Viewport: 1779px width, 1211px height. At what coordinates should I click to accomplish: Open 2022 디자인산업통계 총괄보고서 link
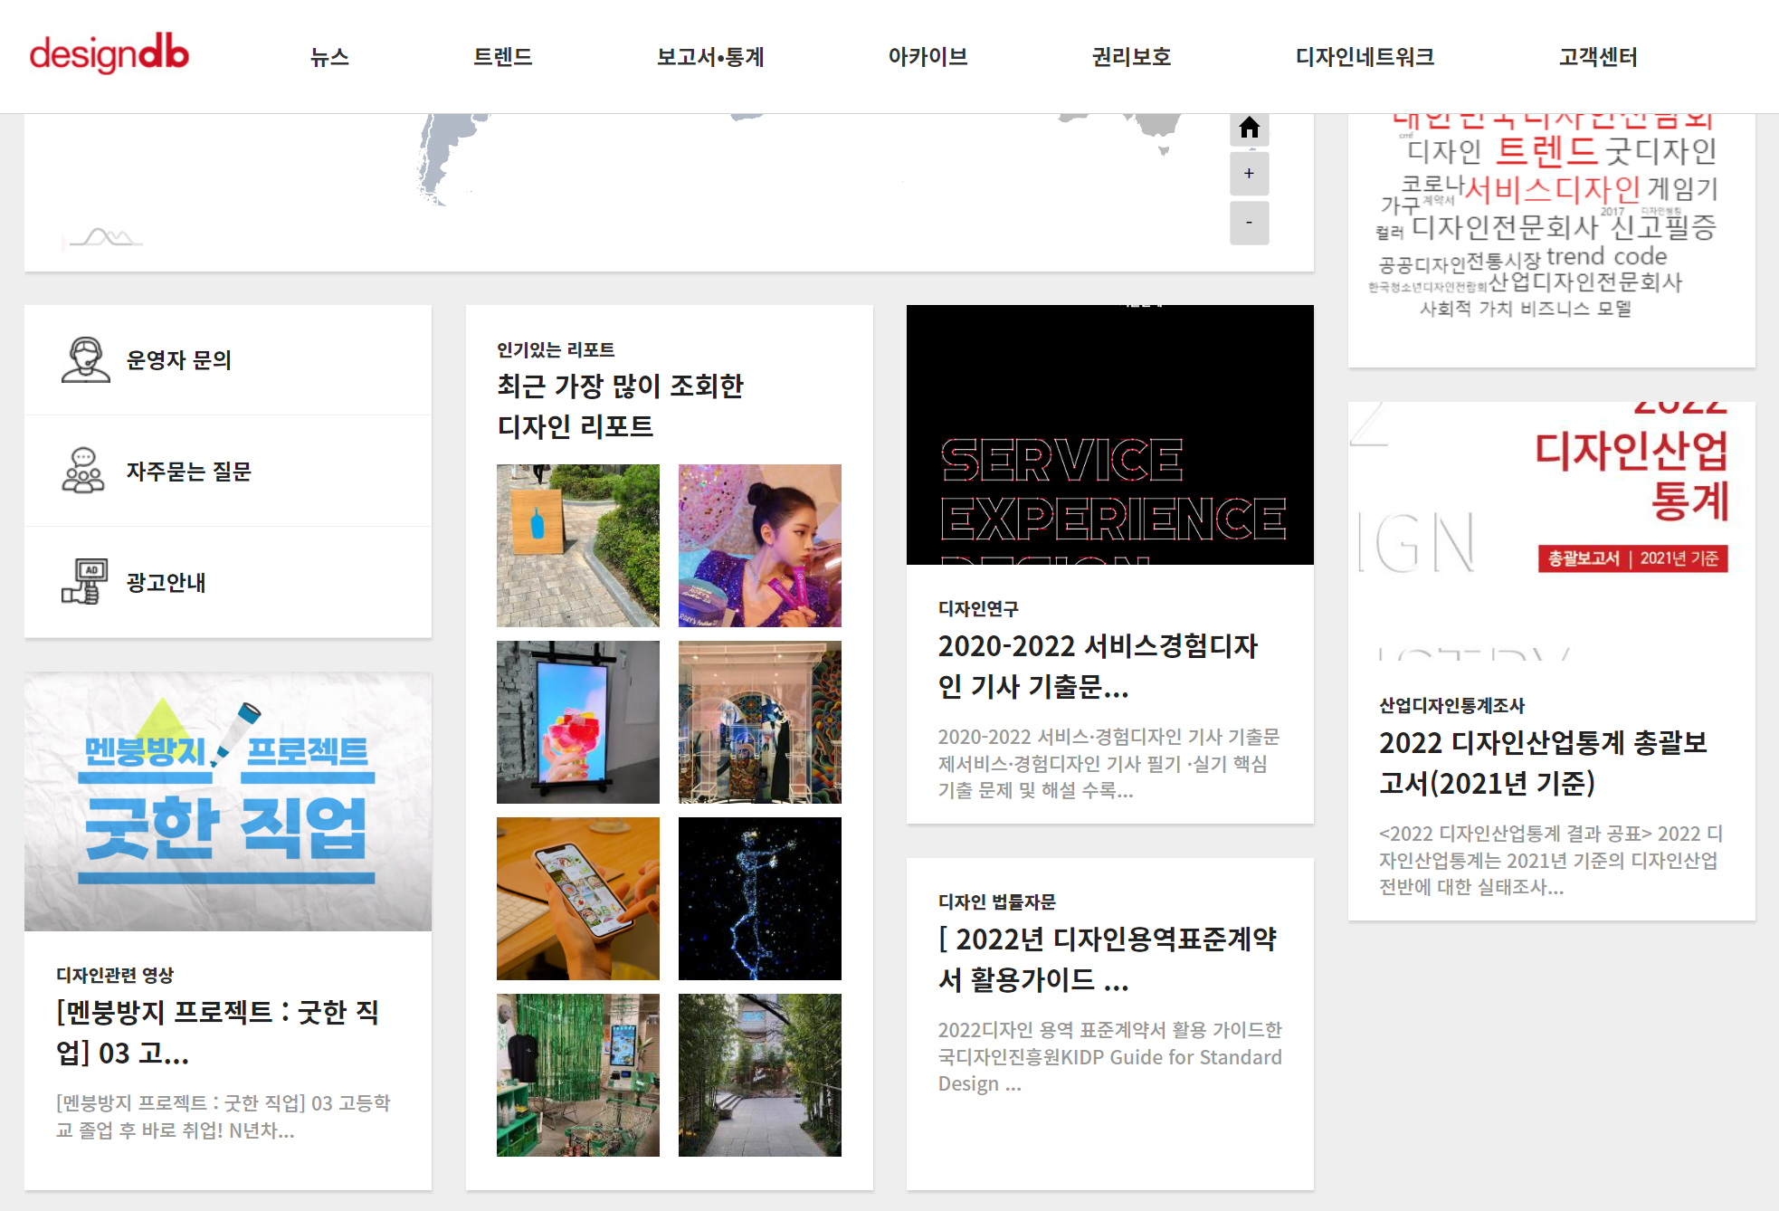click(x=1542, y=762)
